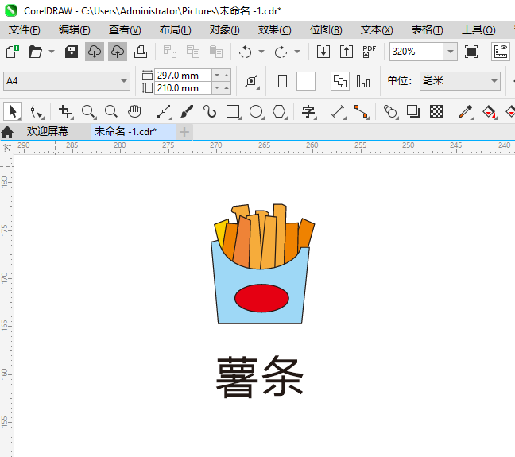Open the Redo history dropdown arrow
The image size is (515, 457).
coord(297,52)
